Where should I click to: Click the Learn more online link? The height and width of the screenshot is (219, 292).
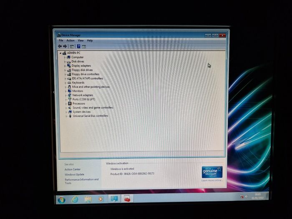click(212, 180)
